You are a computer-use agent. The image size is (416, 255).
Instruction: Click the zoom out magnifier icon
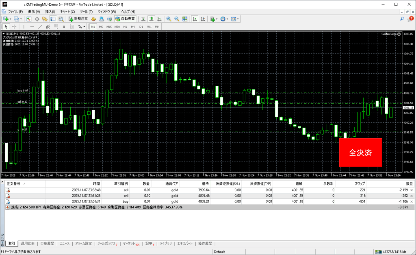pyautogui.click(x=177, y=19)
